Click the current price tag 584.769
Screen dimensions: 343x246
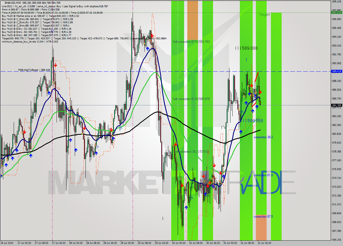pyautogui.click(x=337, y=105)
